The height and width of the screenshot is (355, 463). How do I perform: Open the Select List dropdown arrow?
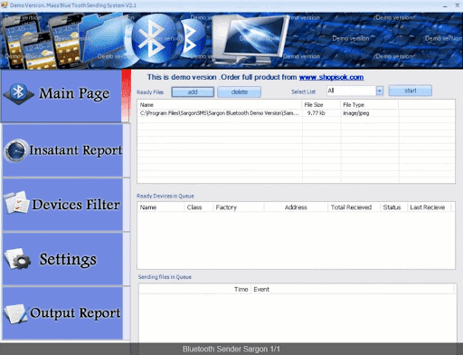click(x=380, y=91)
